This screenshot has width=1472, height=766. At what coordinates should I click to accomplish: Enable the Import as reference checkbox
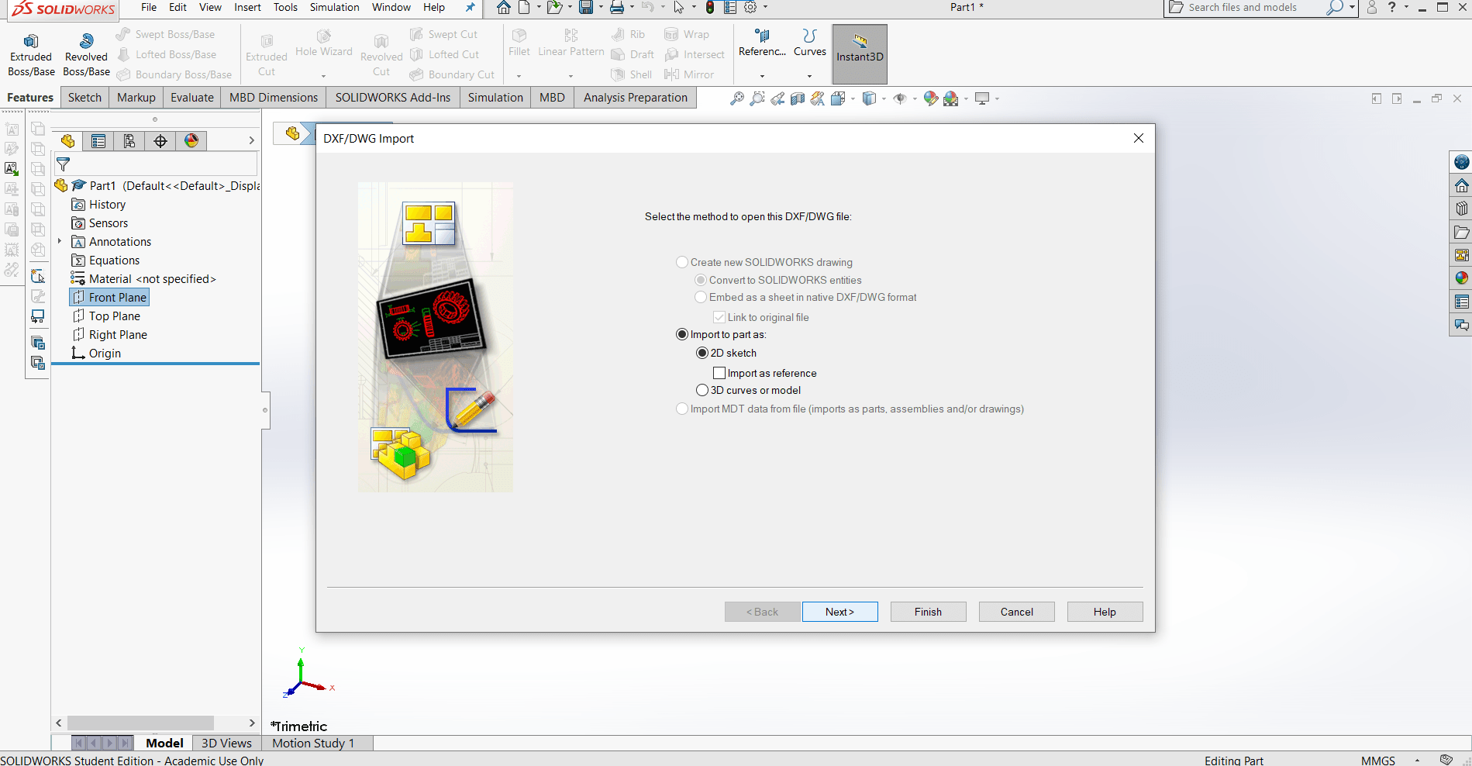(719, 373)
